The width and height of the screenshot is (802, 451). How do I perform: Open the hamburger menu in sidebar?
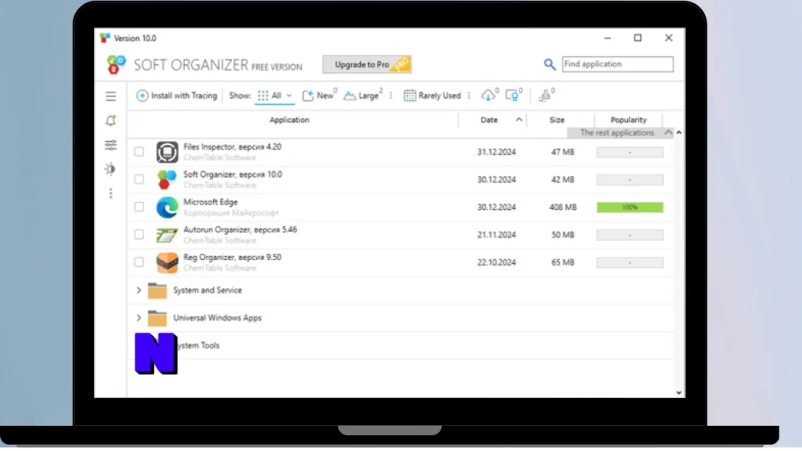click(x=110, y=96)
